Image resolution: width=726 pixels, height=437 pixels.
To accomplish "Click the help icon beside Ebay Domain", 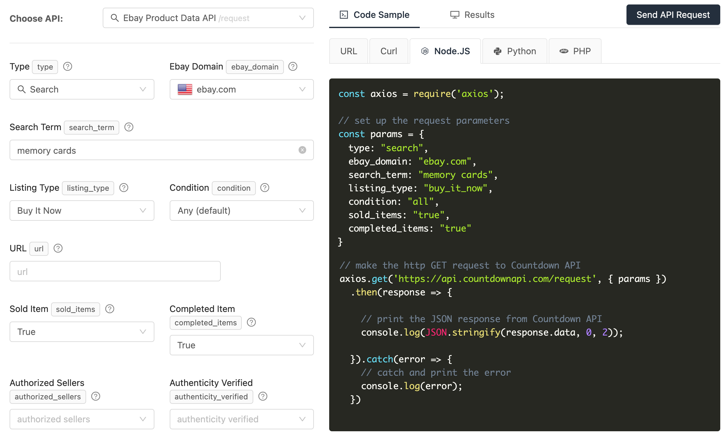I will [293, 67].
